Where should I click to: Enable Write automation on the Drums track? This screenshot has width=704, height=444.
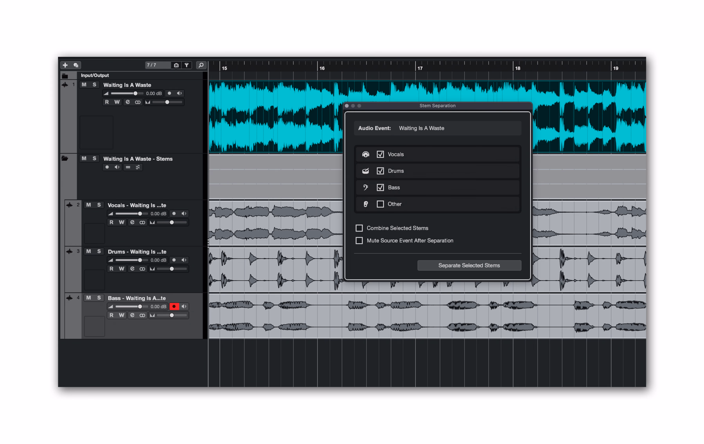click(x=122, y=269)
